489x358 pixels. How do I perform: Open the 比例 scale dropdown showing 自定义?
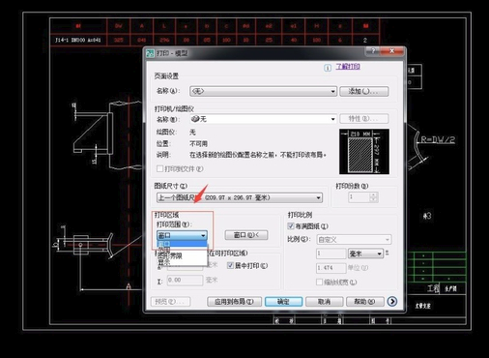click(x=354, y=239)
